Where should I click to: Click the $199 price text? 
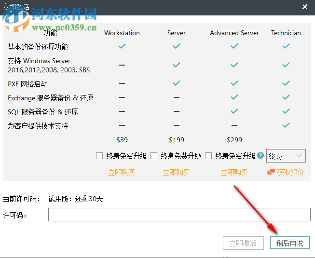tap(177, 140)
